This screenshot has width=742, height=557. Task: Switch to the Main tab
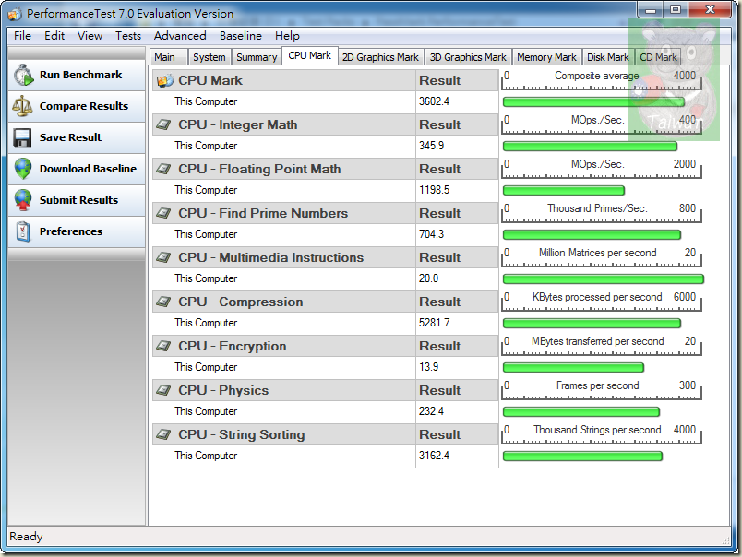pyautogui.click(x=169, y=57)
